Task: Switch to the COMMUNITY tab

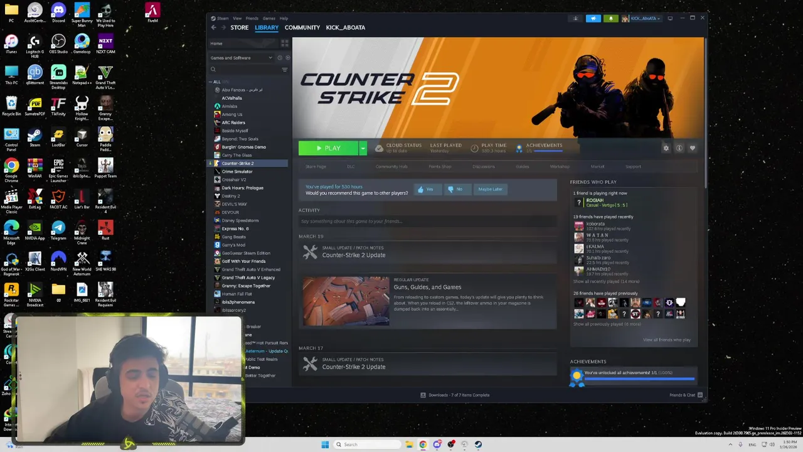Action: click(x=302, y=28)
